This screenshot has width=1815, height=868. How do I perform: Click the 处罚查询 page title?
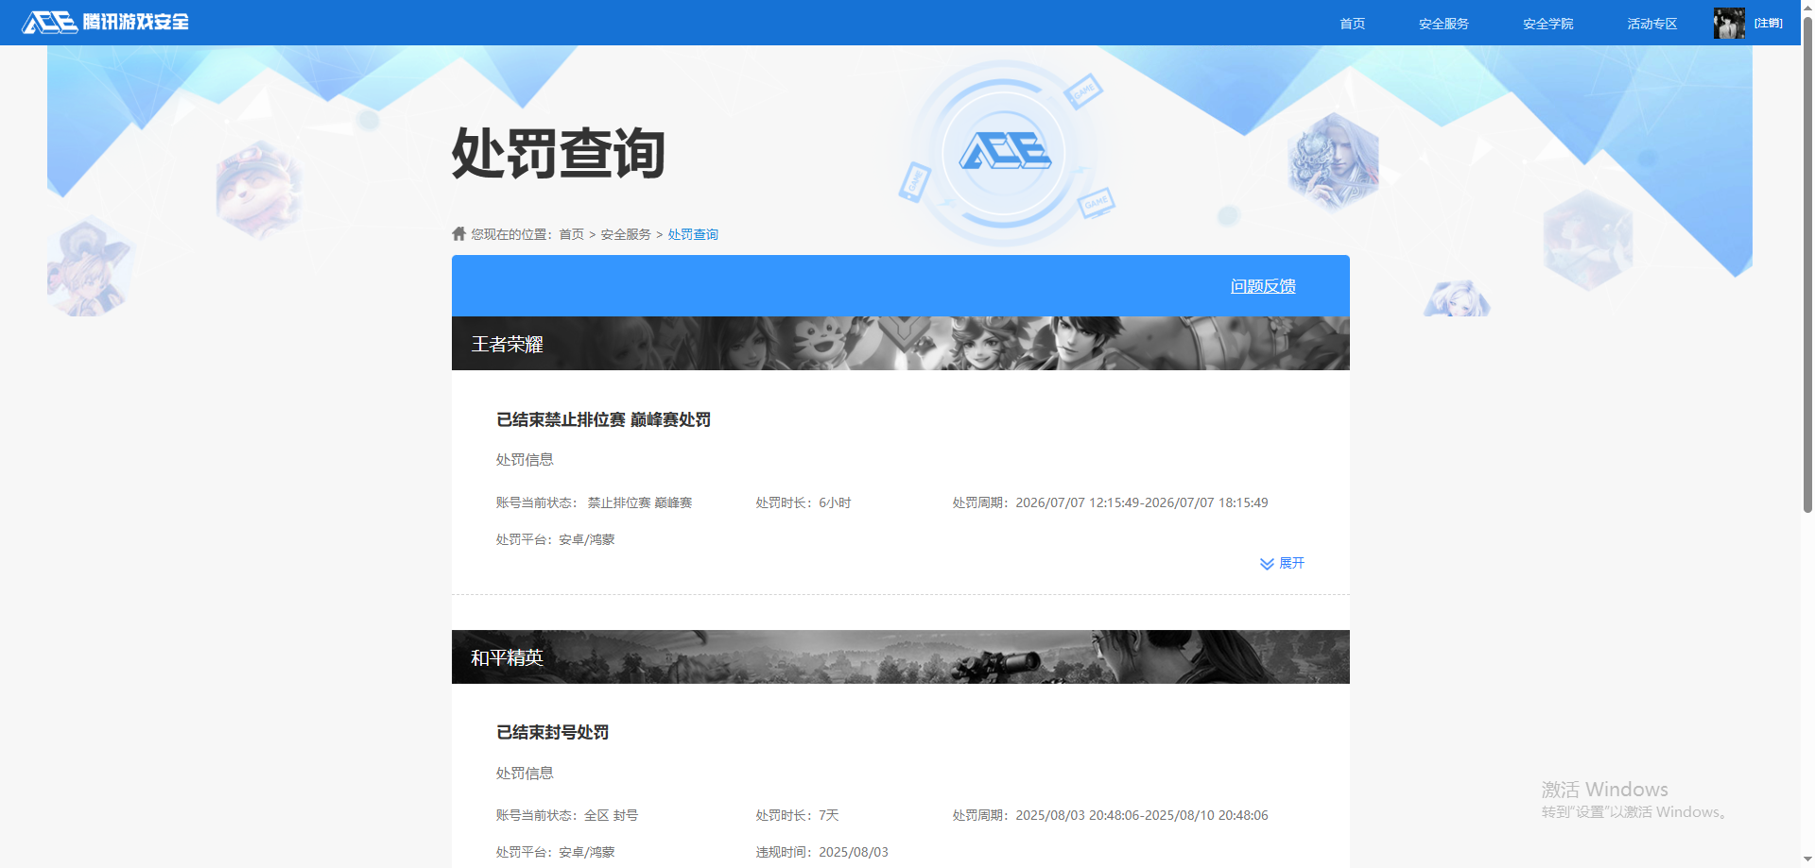pos(559,153)
